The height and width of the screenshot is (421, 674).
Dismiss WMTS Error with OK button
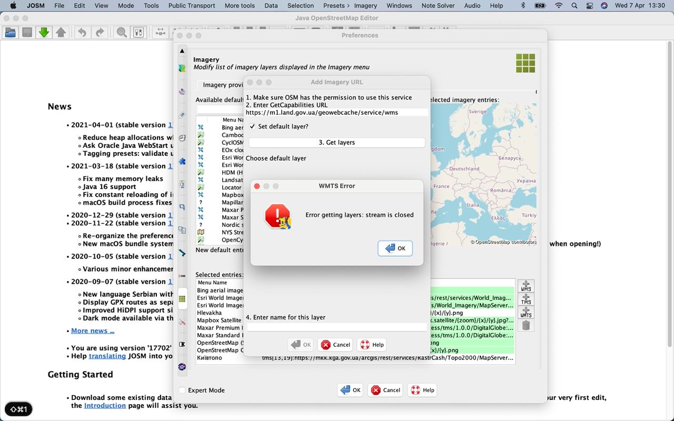pyautogui.click(x=395, y=248)
